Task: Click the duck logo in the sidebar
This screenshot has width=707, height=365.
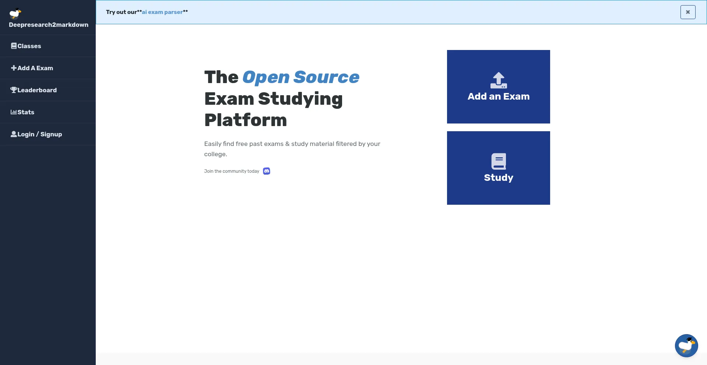Action: [15, 14]
